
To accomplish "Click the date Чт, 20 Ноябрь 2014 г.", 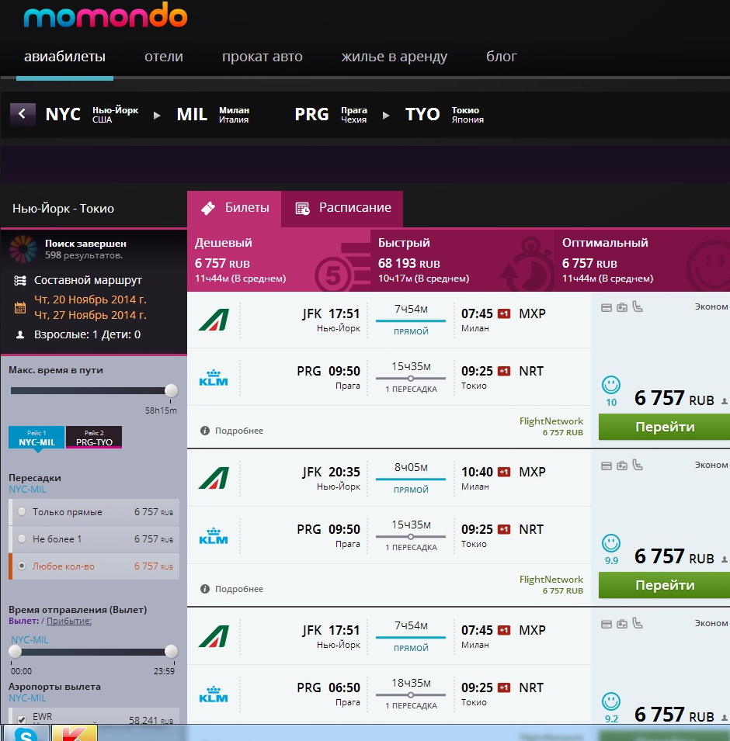I will coord(90,300).
